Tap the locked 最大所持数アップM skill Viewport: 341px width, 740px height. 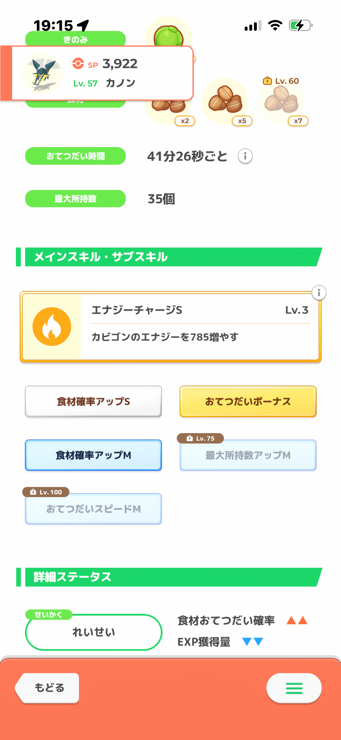point(248,455)
